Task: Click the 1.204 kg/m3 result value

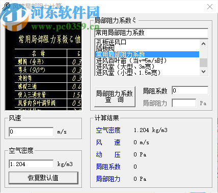Action: click(150, 130)
